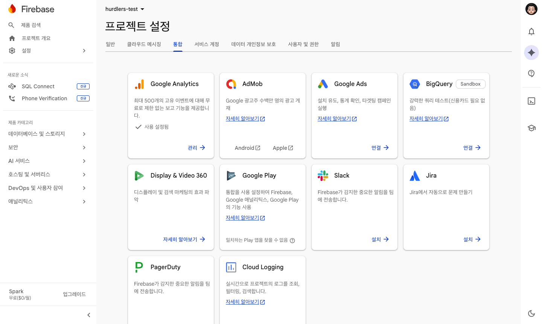Toggle dark mode moon icon

coord(531,313)
